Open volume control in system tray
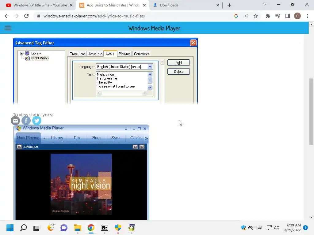The image size is (314, 235). (277, 228)
